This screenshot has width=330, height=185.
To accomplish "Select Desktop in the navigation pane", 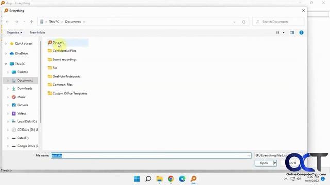I will (20, 72).
